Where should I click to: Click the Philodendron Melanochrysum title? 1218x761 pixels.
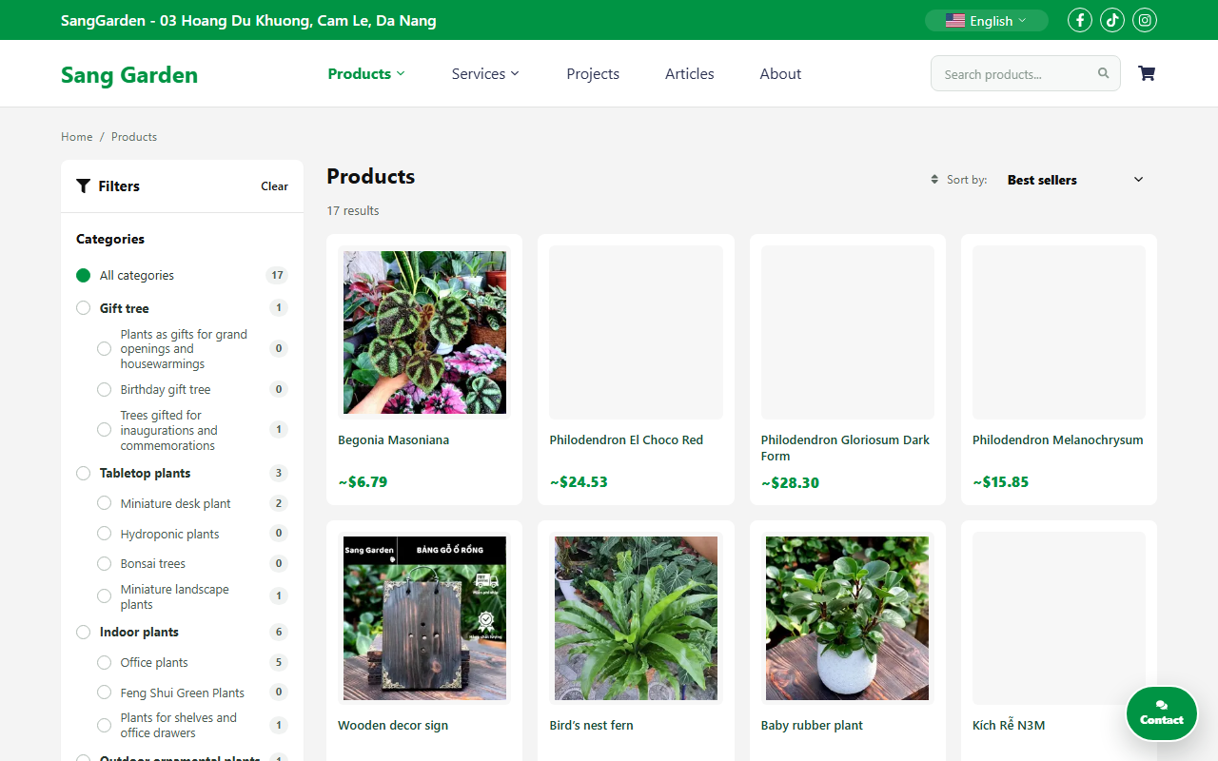click(x=1058, y=440)
